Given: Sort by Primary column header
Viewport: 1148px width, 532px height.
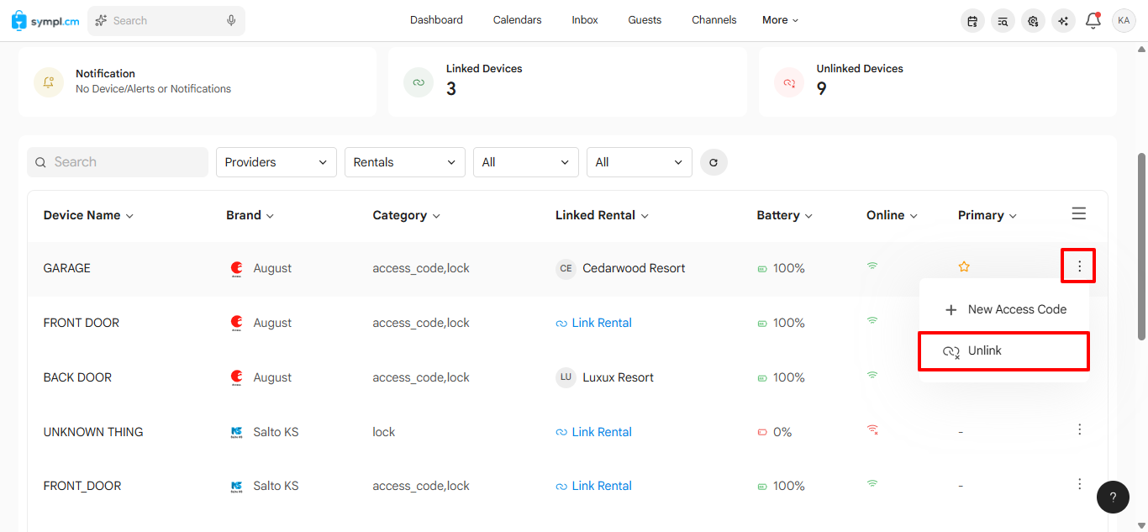Looking at the screenshot, I should [987, 215].
